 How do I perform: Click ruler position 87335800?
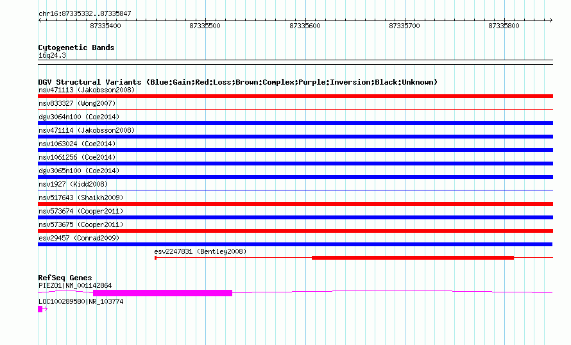tap(504, 26)
